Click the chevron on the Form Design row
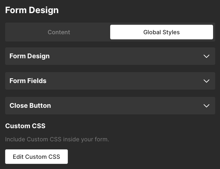Screen dimensions: 220x169 click(x=207, y=56)
